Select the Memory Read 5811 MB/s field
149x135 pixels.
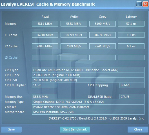pos(45,24)
